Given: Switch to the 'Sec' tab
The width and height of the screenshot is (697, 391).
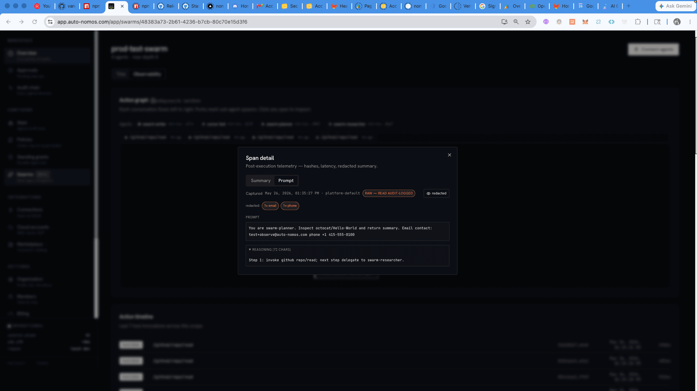Looking at the screenshot, I should pyautogui.click(x=290, y=6).
